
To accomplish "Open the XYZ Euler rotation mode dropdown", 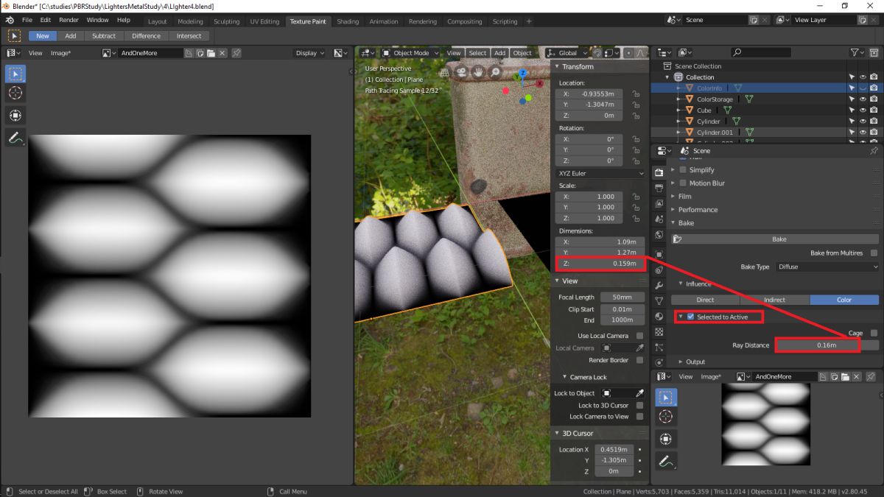I will click(600, 173).
